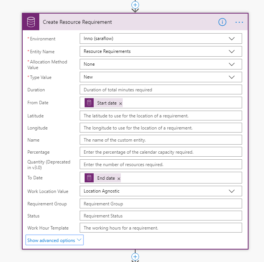The width and height of the screenshot is (264, 262).
Task: Click the Work Hour Template field
Action: pyautogui.click(x=161, y=228)
